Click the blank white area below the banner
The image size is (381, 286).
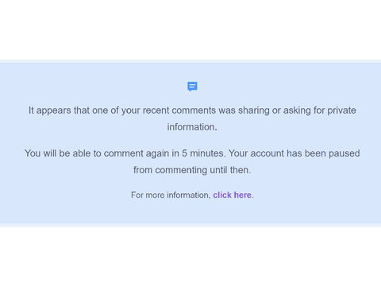click(x=190, y=257)
